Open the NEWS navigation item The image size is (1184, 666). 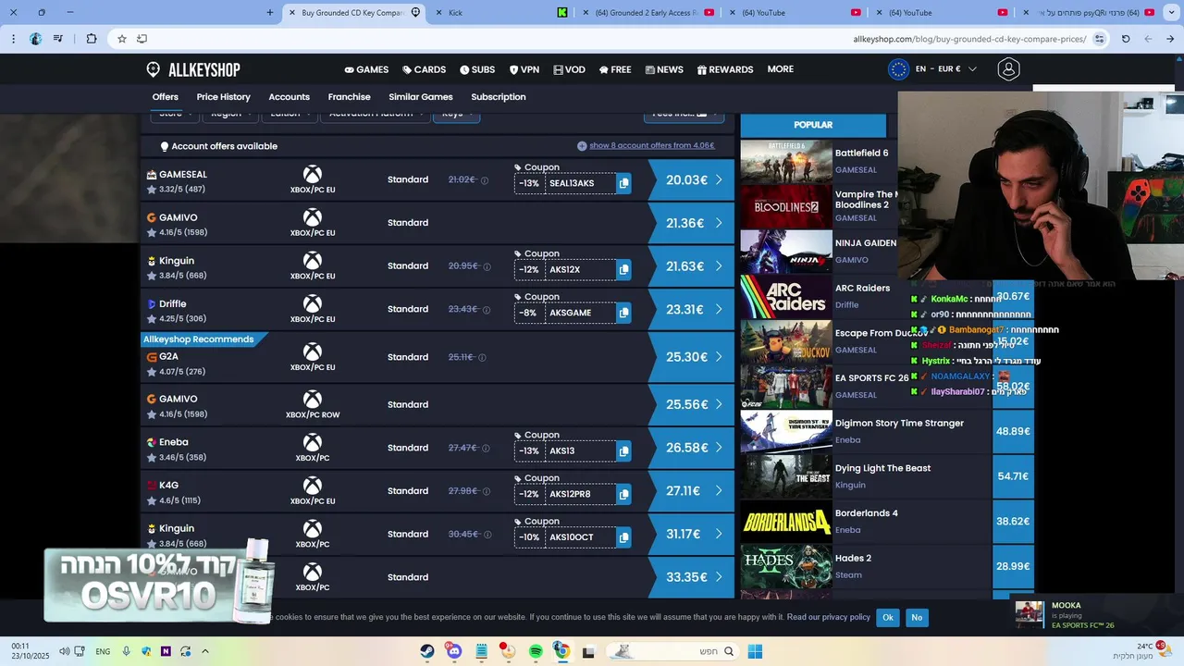pos(664,69)
